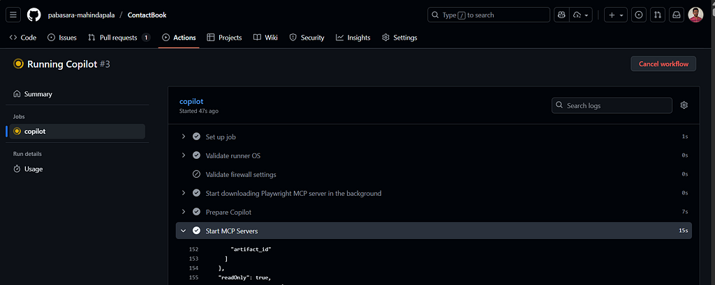Open the global pull requests icon in header
The height and width of the screenshot is (285, 715).
pyautogui.click(x=657, y=15)
